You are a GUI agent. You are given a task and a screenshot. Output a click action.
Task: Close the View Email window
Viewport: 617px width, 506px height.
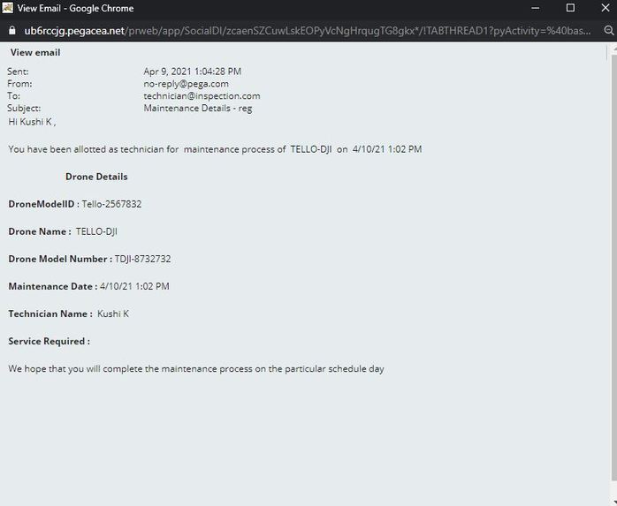pos(606,8)
